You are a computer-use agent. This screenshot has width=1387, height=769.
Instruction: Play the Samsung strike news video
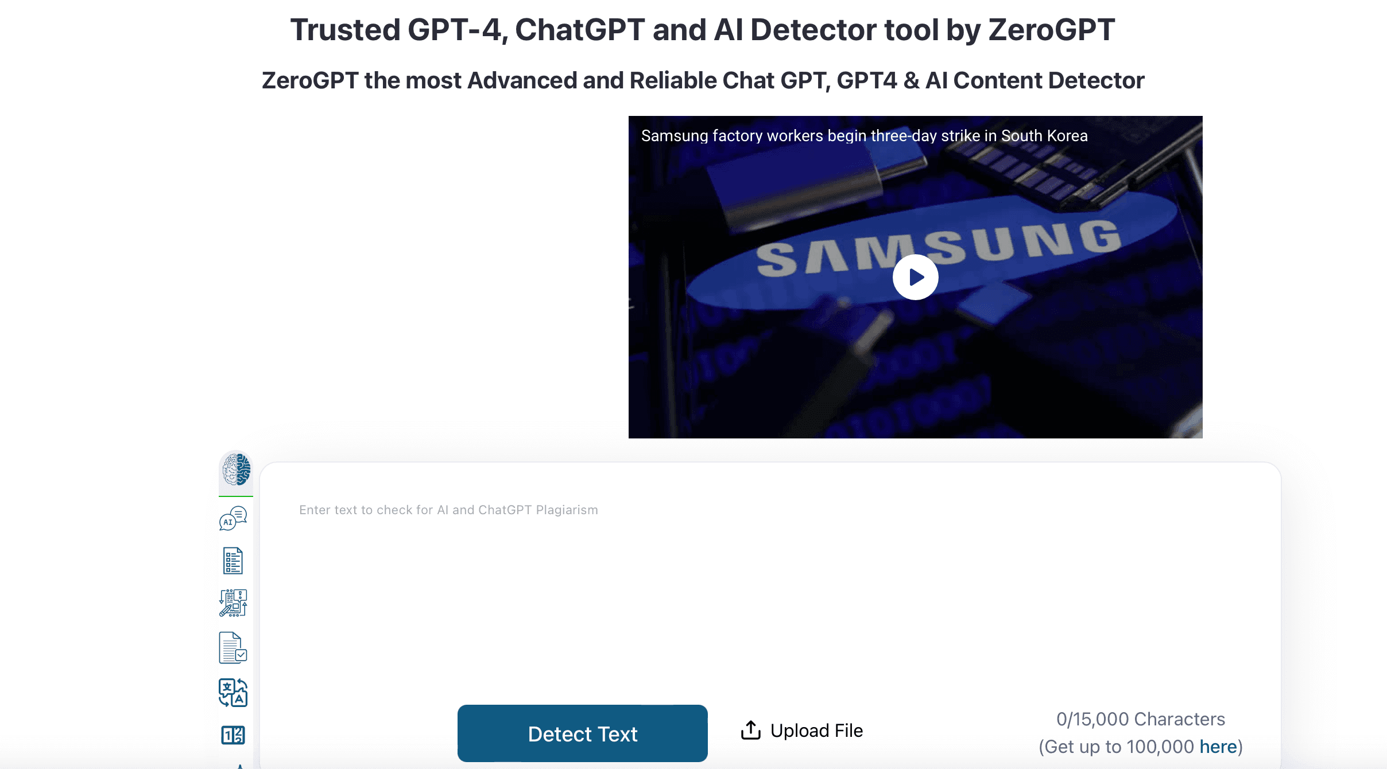point(915,277)
